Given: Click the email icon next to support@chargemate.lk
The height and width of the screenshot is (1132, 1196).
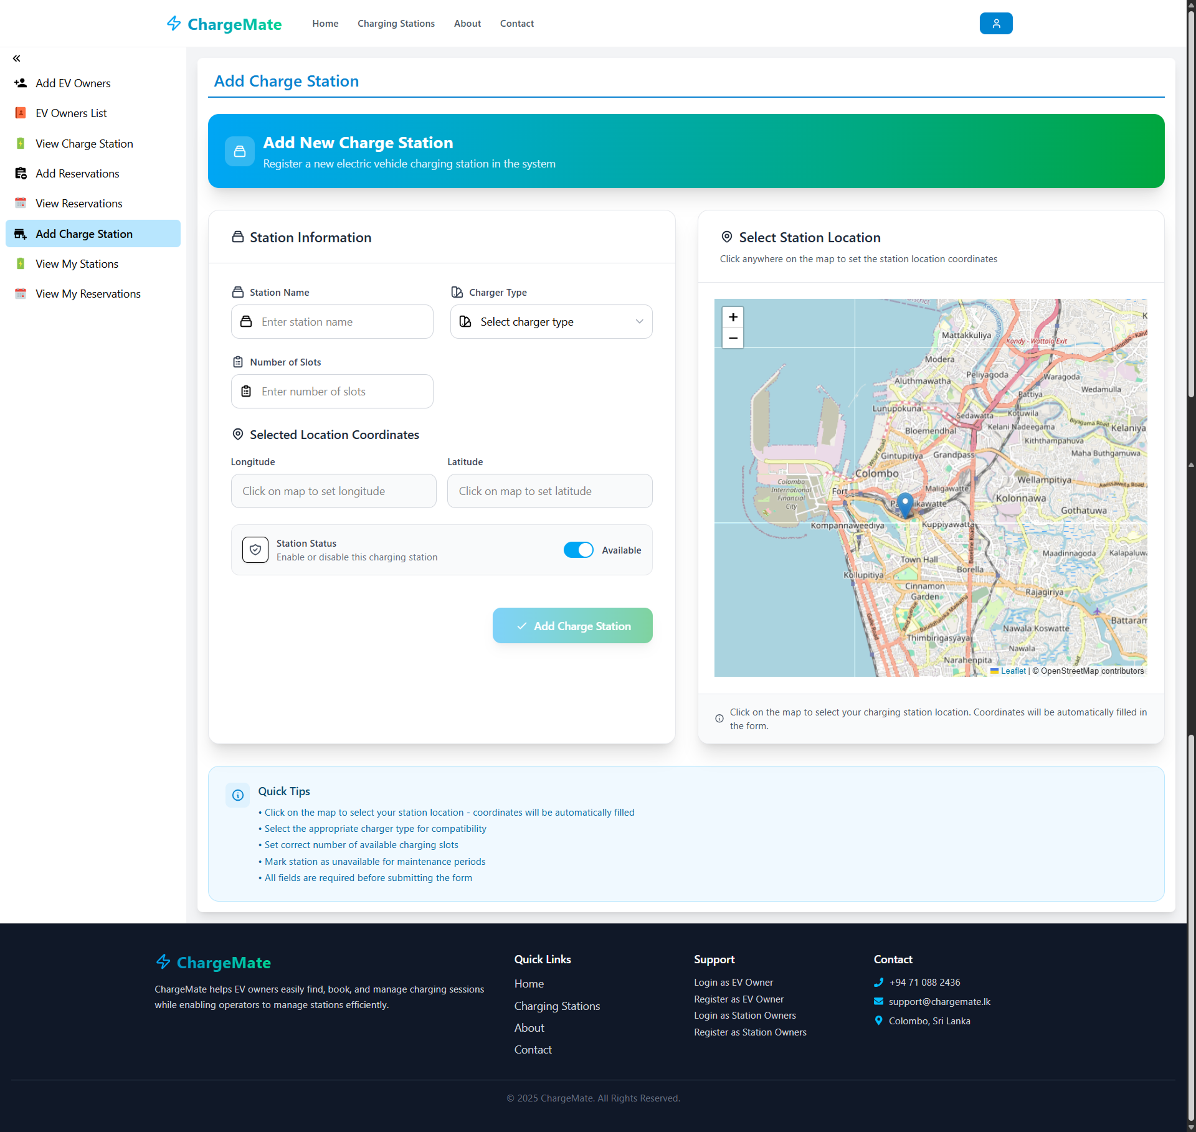Looking at the screenshot, I should pos(878,1001).
